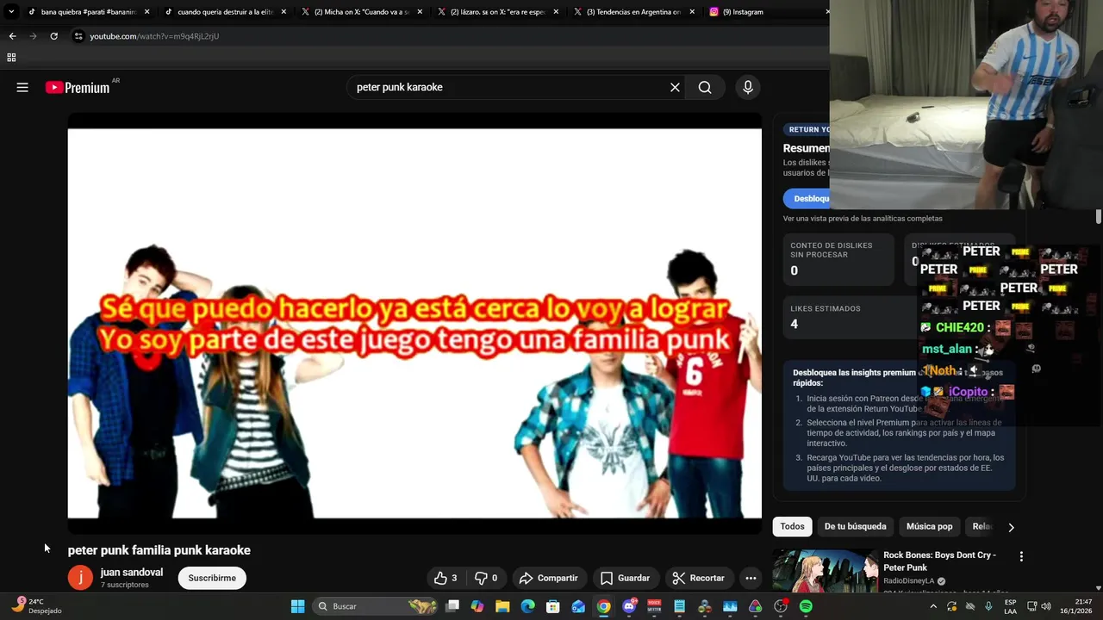Close the Tendencias en Argentina tab
This screenshot has width=1103, height=620.
pyautogui.click(x=692, y=12)
